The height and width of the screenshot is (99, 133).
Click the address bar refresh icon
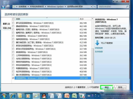pyautogui.click(x=95, y=7)
